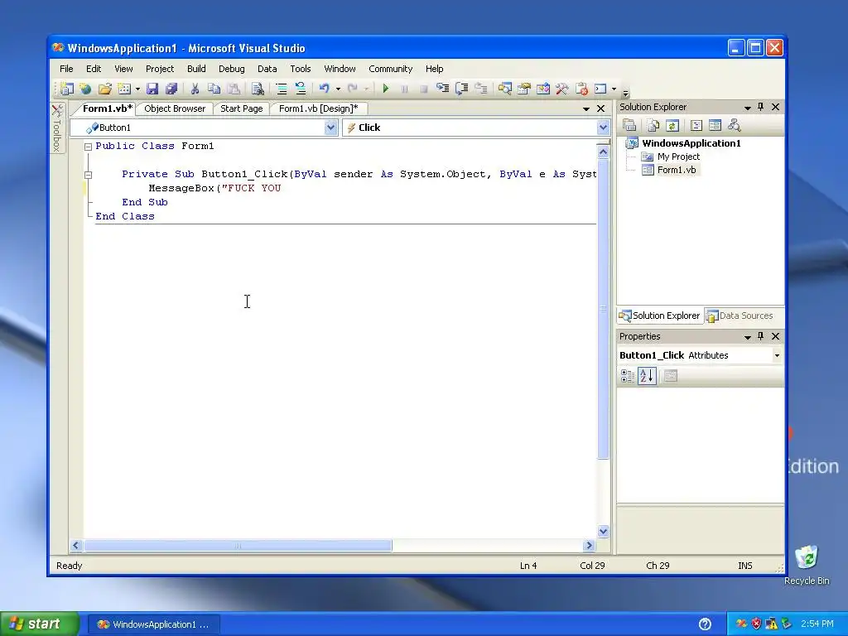The height and width of the screenshot is (636, 848).
Task: Switch to the Object Browser tab
Action: (175, 108)
